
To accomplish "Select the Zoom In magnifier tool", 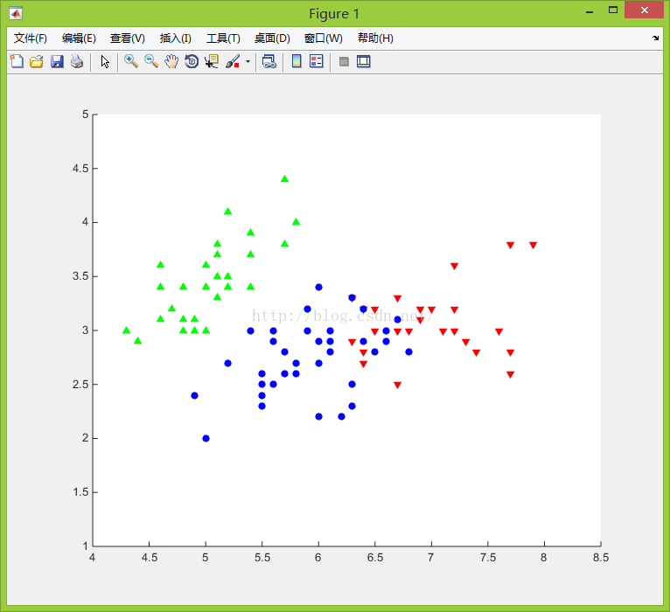I will click(x=130, y=61).
